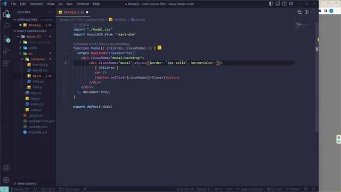Viewport: 341px width, 192px height.
Task: Open index.css in explorer
Action: [37, 104]
